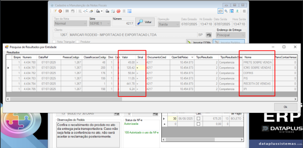This screenshot has height=148, width=303.
Task: Click the number cell 4.434.785
Action: (x=29, y=89)
